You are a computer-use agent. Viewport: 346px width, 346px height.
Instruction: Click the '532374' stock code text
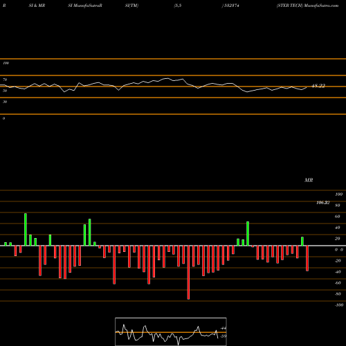(x=231, y=6)
